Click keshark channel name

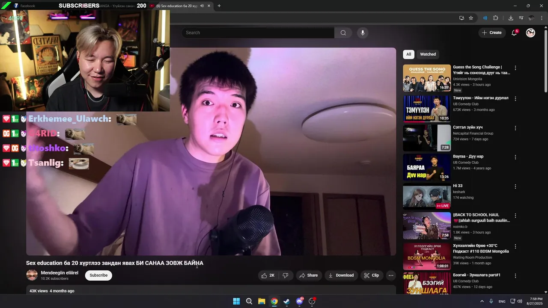[x=460, y=192]
